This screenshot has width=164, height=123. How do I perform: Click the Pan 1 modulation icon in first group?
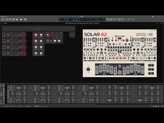click(x=14, y=98)
